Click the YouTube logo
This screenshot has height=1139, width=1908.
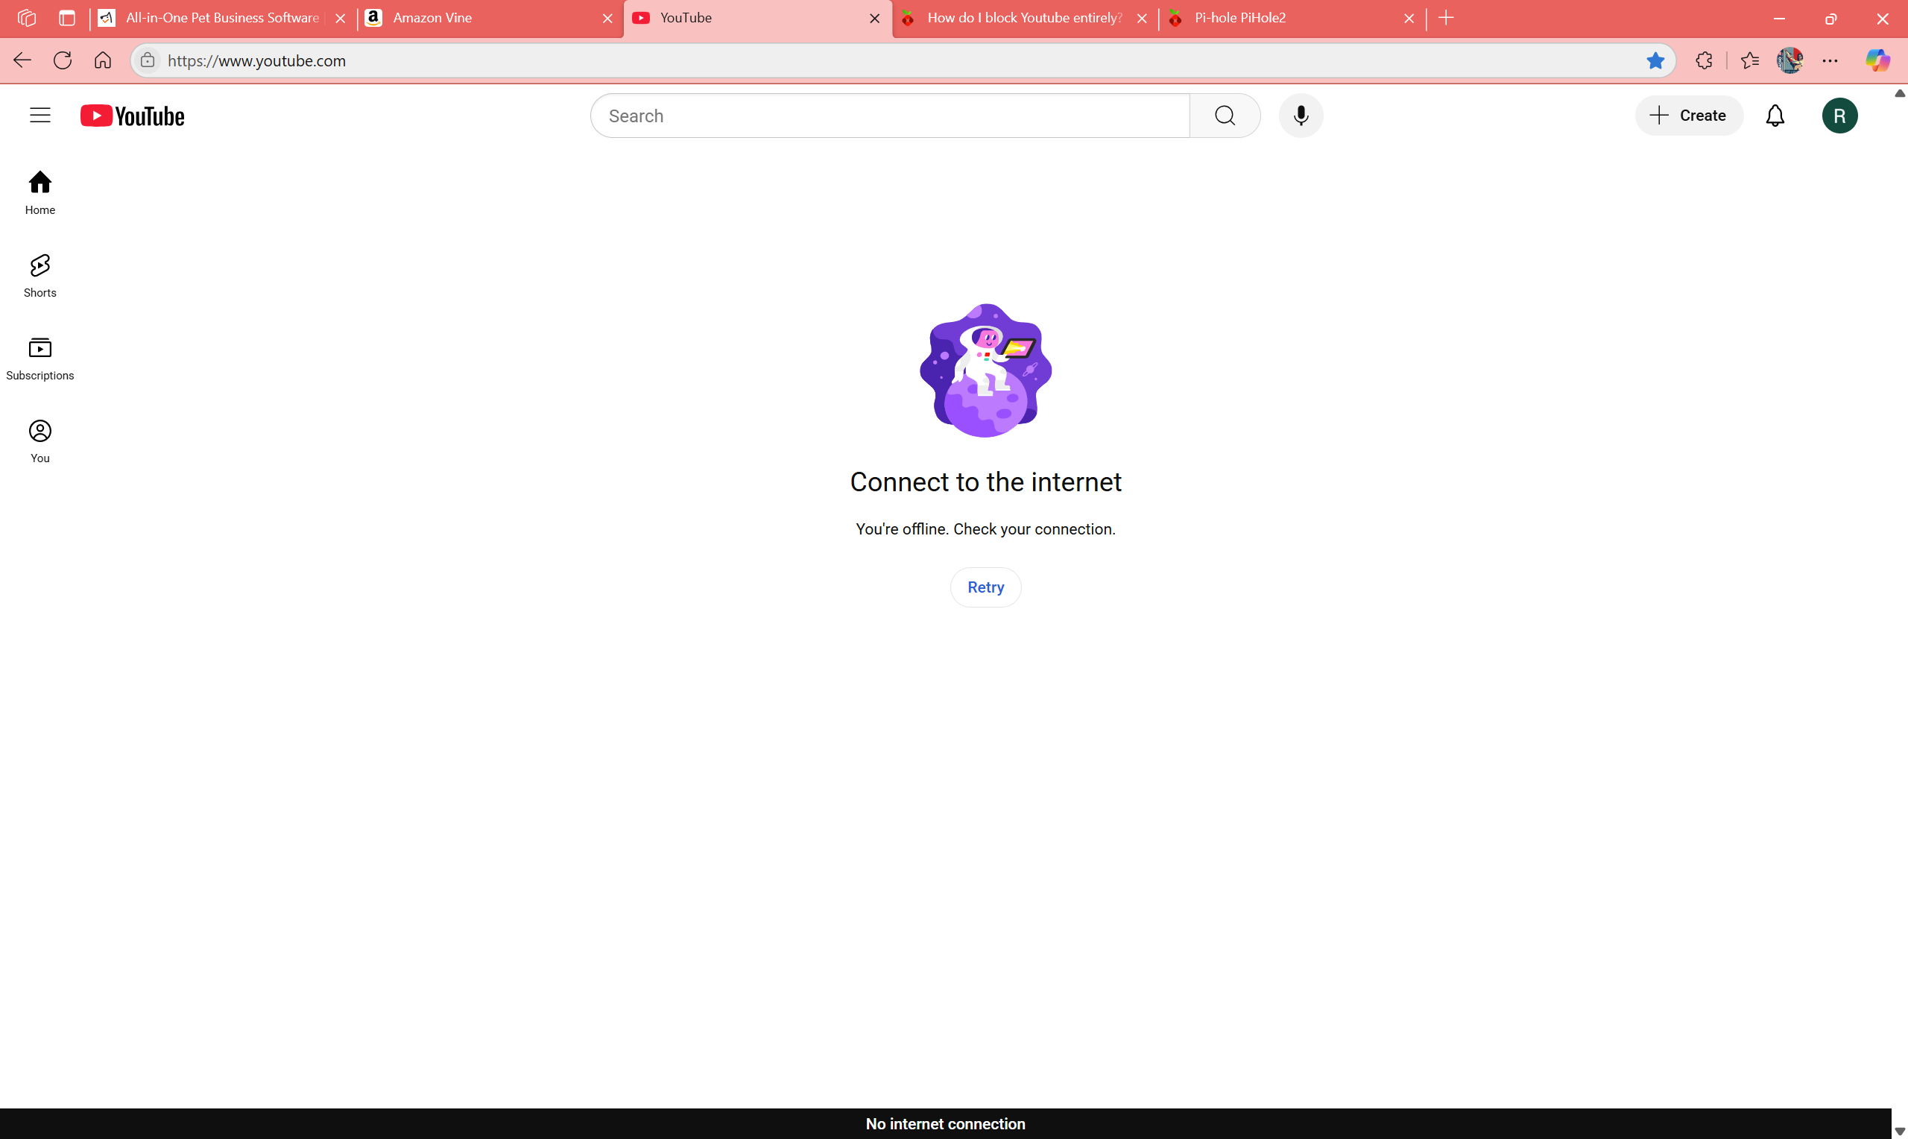click(133, 116)
